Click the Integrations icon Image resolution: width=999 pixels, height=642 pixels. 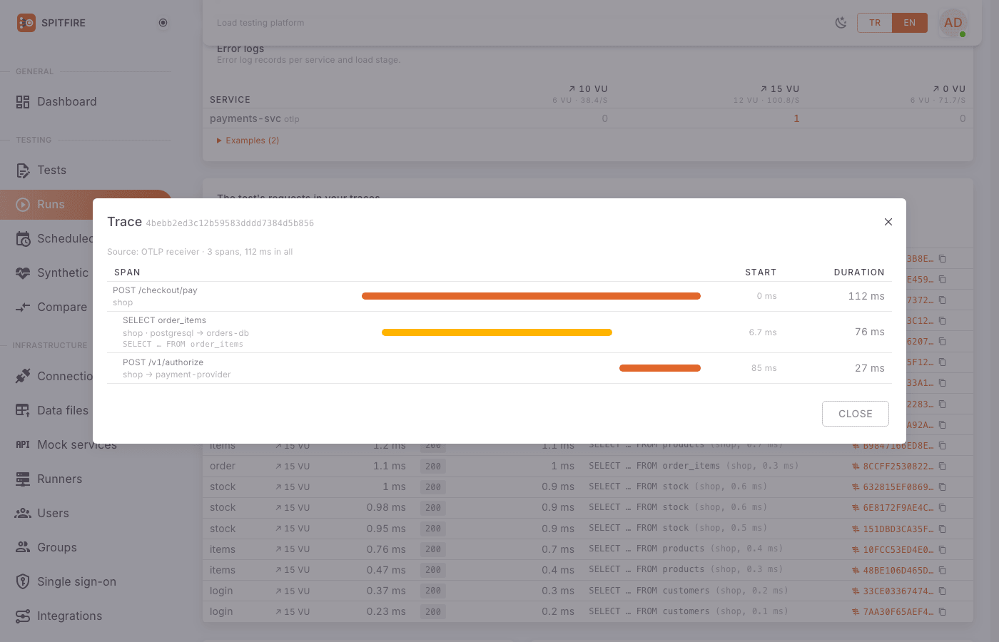23,616
